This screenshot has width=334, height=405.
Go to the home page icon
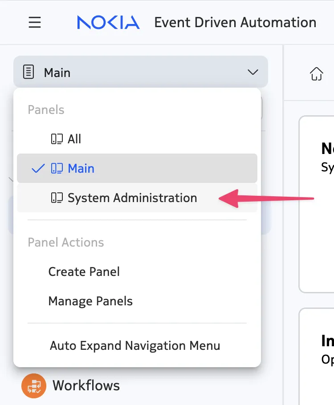pos(317,74)
